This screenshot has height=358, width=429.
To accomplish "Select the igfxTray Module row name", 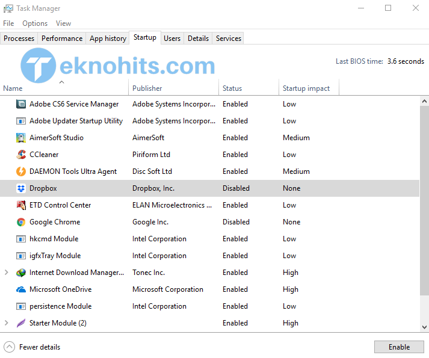I will coord(55,256).
